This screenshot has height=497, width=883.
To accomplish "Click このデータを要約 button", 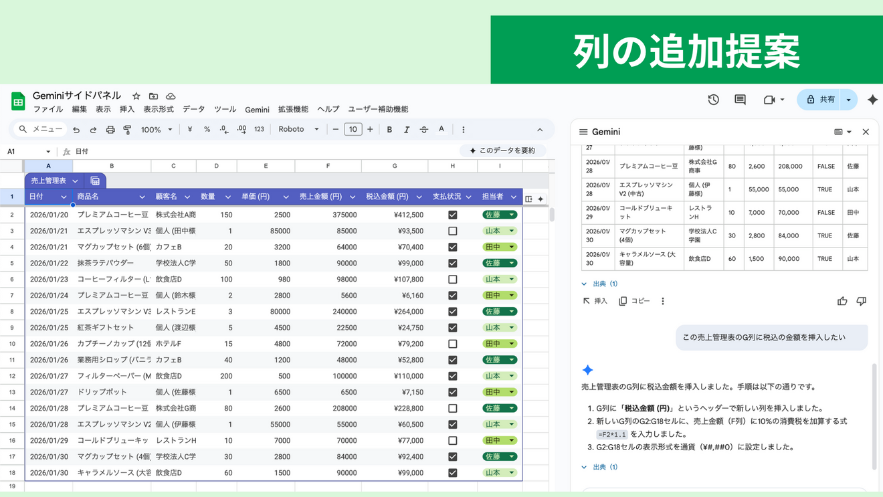I will (502, 151).
